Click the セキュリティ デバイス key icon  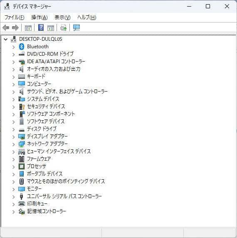click(22, 107)
